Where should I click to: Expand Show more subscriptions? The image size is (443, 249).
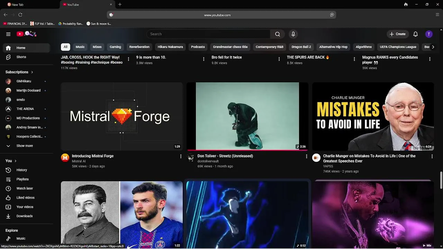pyautogui.click(x=26, y=146)
